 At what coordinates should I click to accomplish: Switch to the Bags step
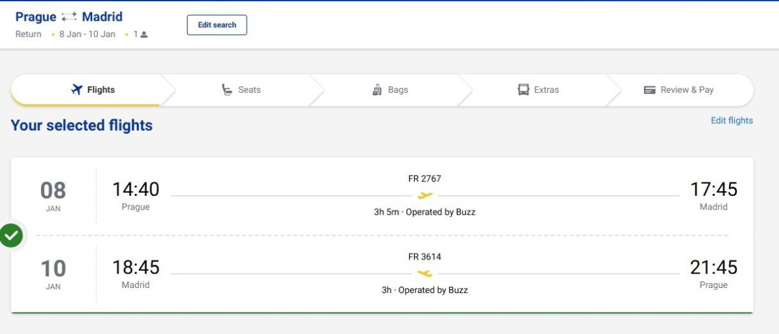pos(390,89)
